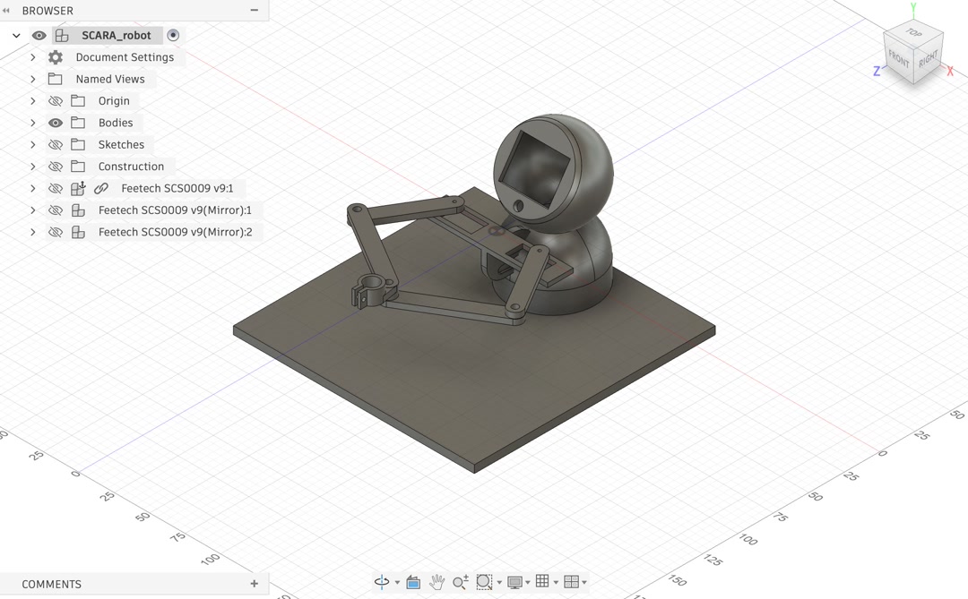Image resolution: width=968 pixels, height=599 pixels.
Task: Expand the Sketches node
Action: point(33,145)
